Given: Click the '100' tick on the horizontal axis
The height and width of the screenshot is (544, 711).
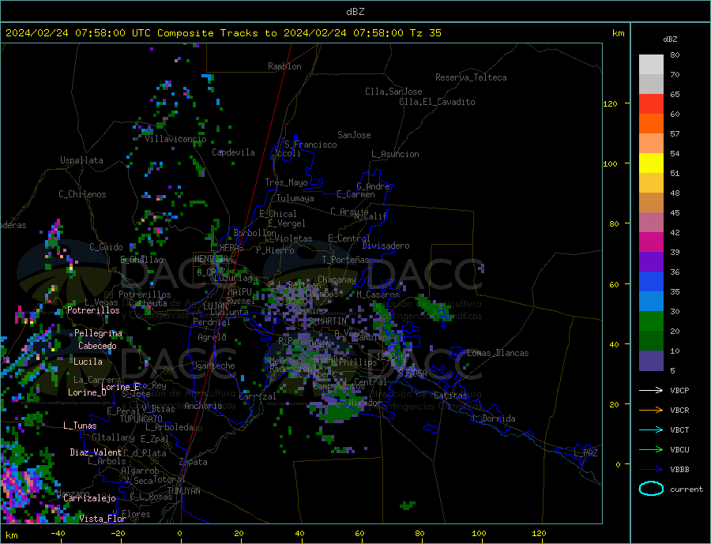Looking at the screenshot, I should point(479,534).
